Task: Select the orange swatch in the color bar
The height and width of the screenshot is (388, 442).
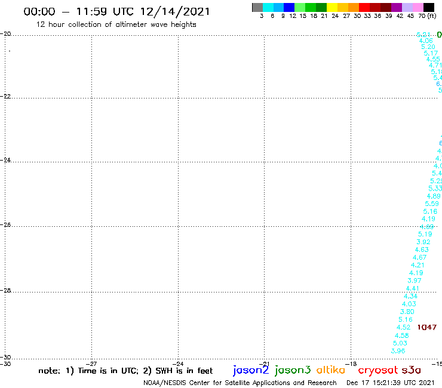Action: (354, 7)
